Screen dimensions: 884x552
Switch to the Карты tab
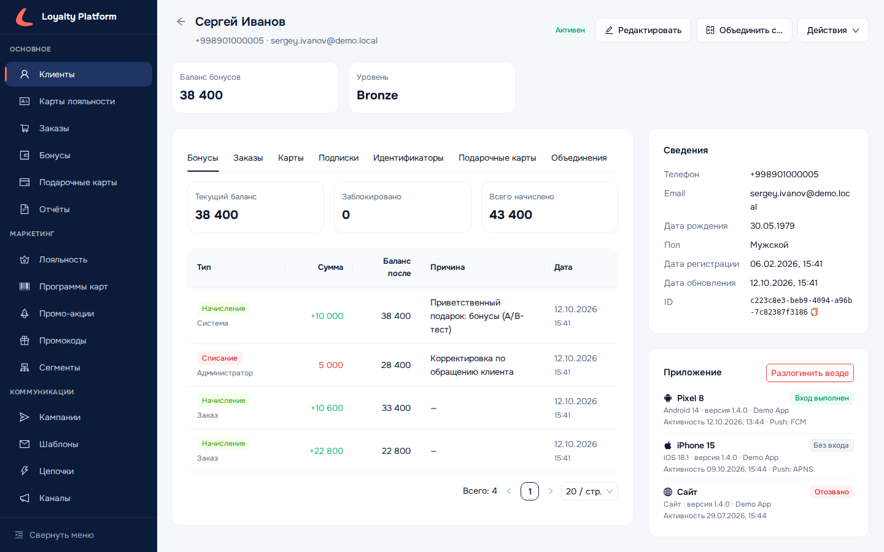[x=291, y=158]
